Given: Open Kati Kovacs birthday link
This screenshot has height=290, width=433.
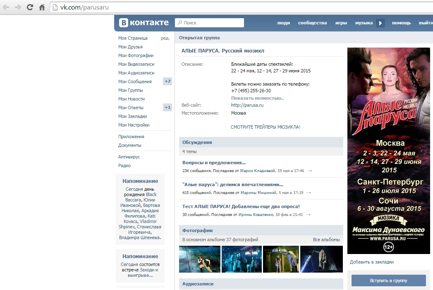Looking at the screenshot, I should 139,219.
